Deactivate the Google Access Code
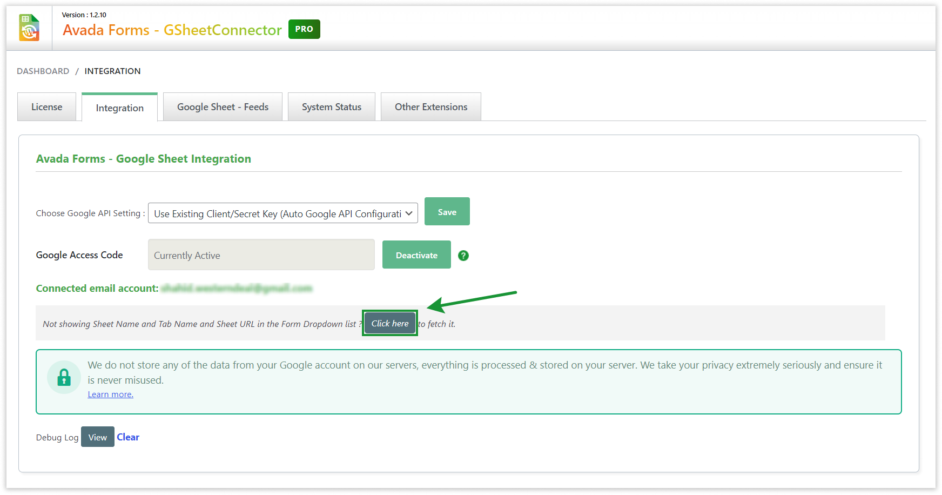This screenshot has width=942, height=495. [416, 255]
